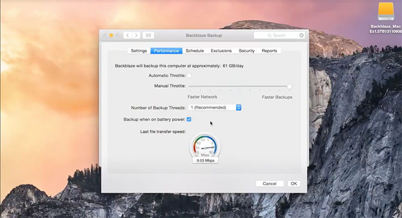Viewport: 402px width, 218px height.
Task: Go to the Exclusions tab
Action: coord(221,51)
